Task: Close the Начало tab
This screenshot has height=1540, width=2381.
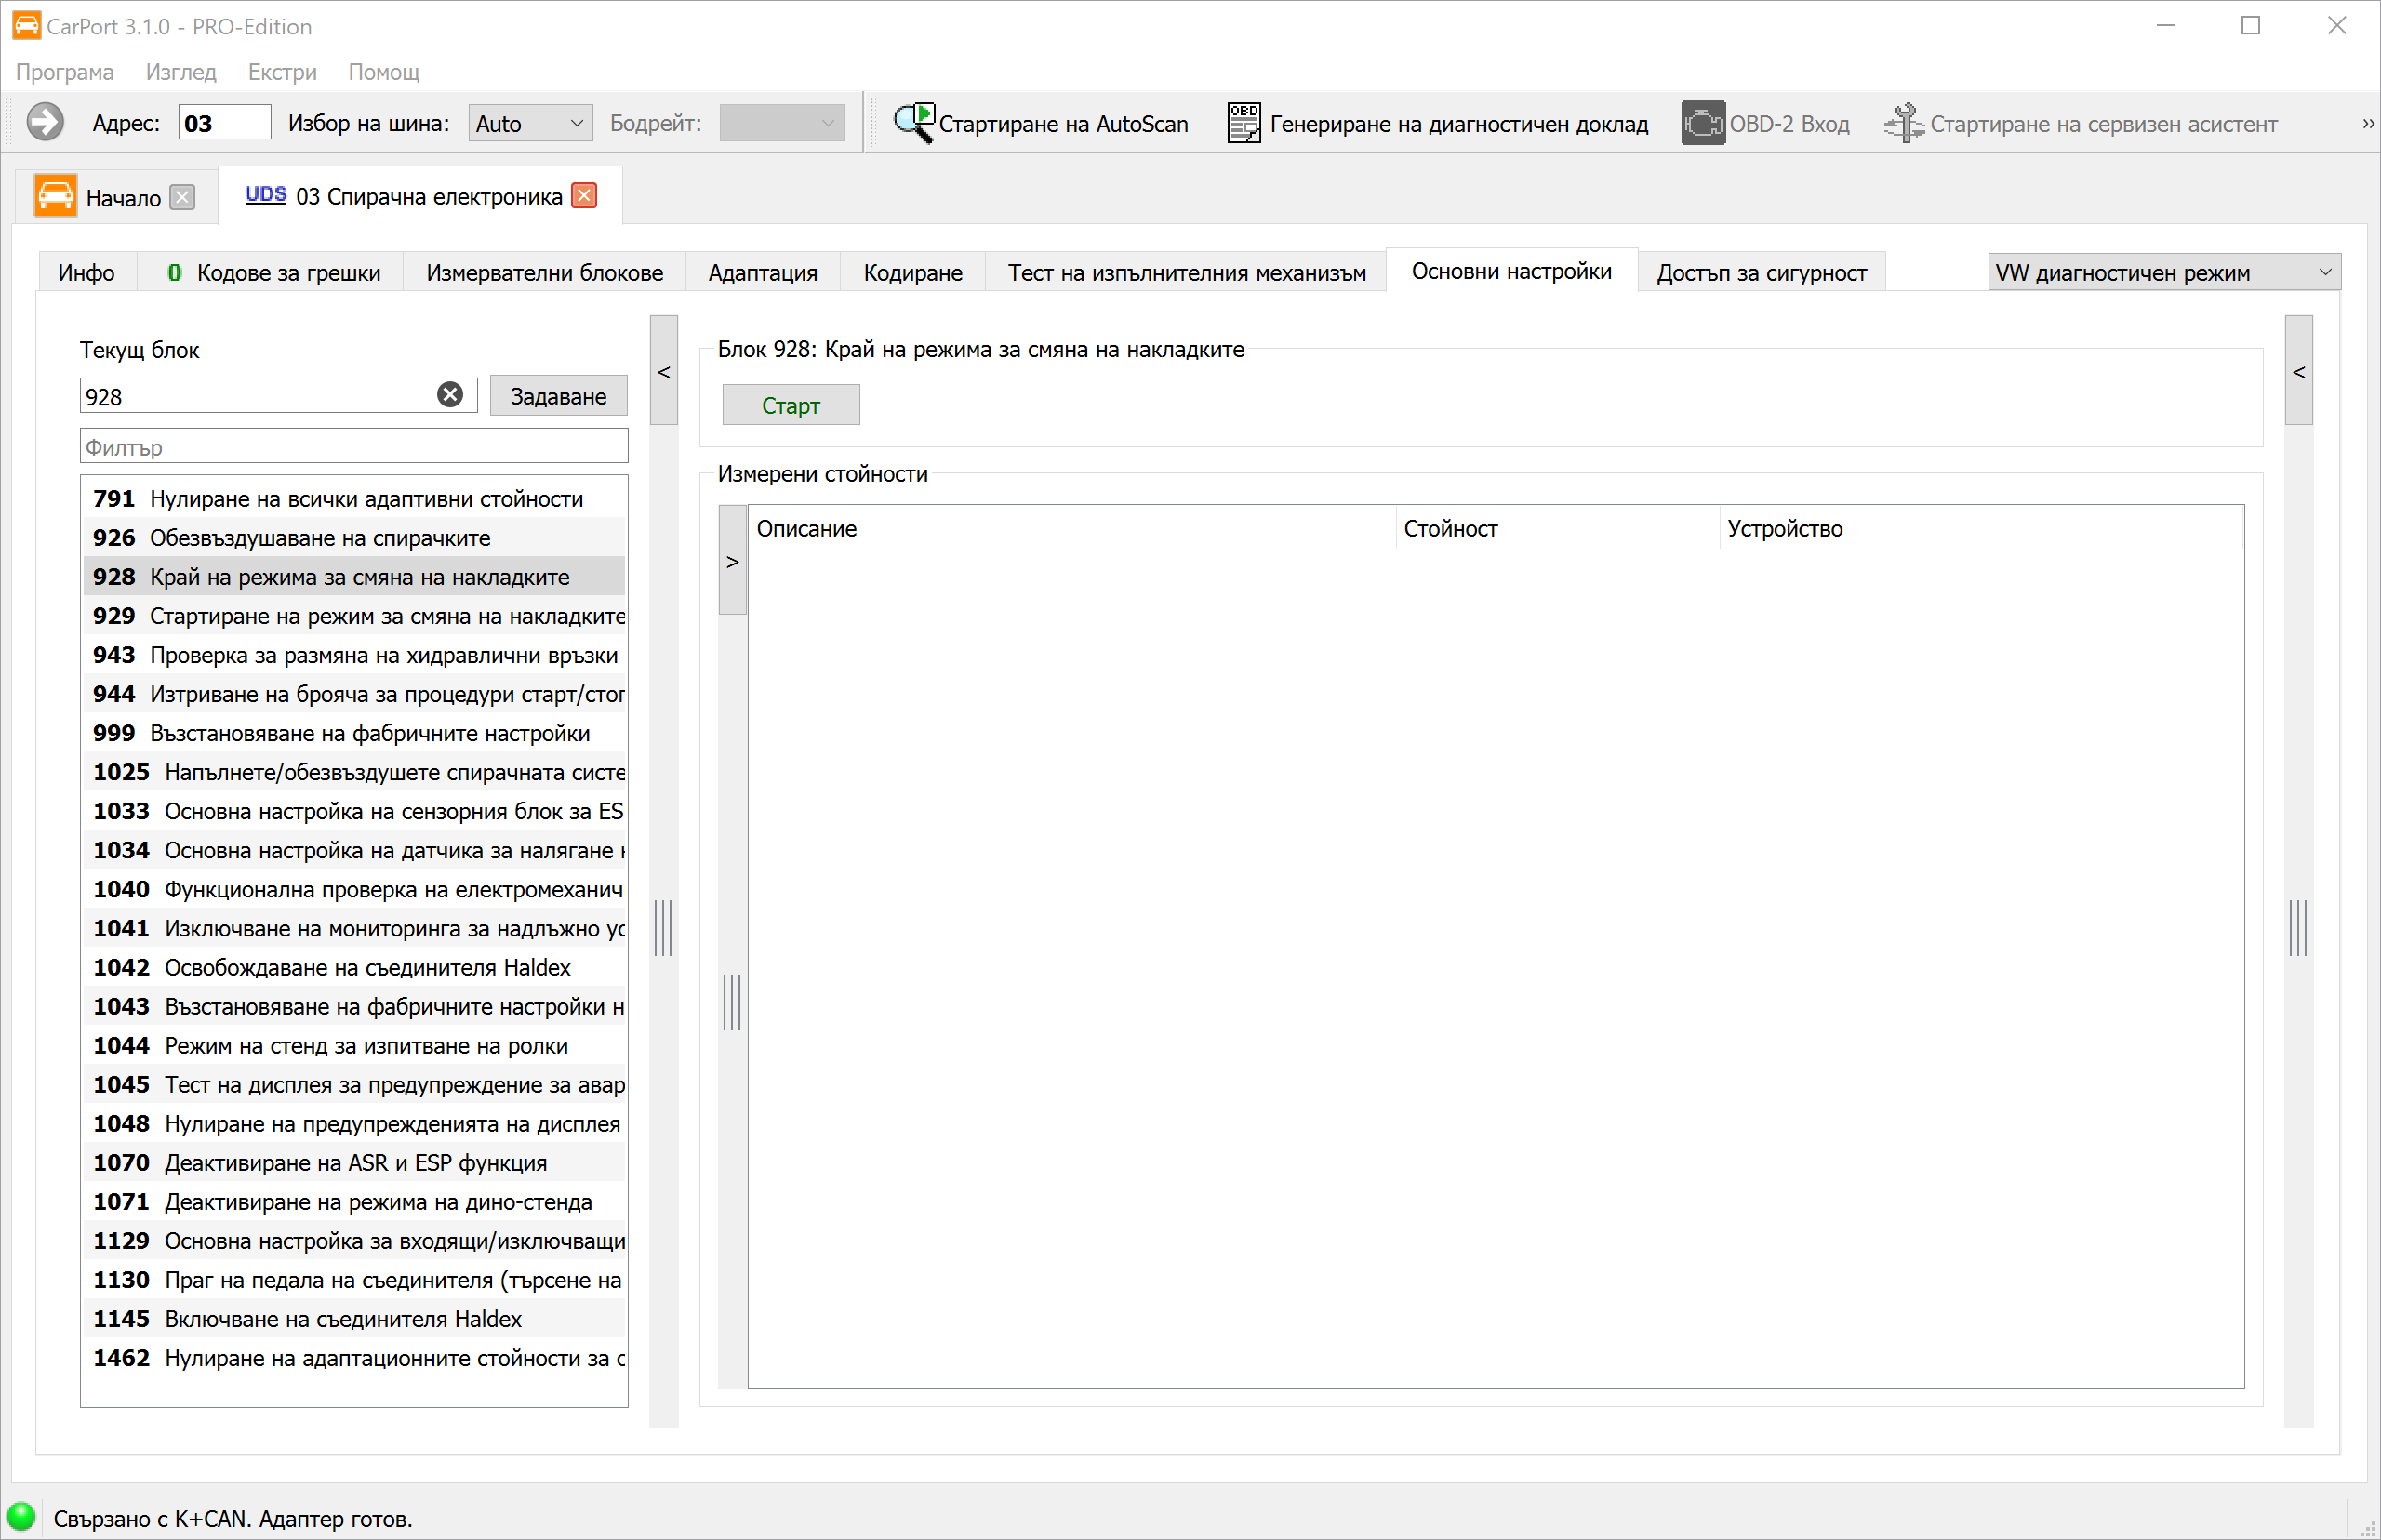Action: coord(182,197)
